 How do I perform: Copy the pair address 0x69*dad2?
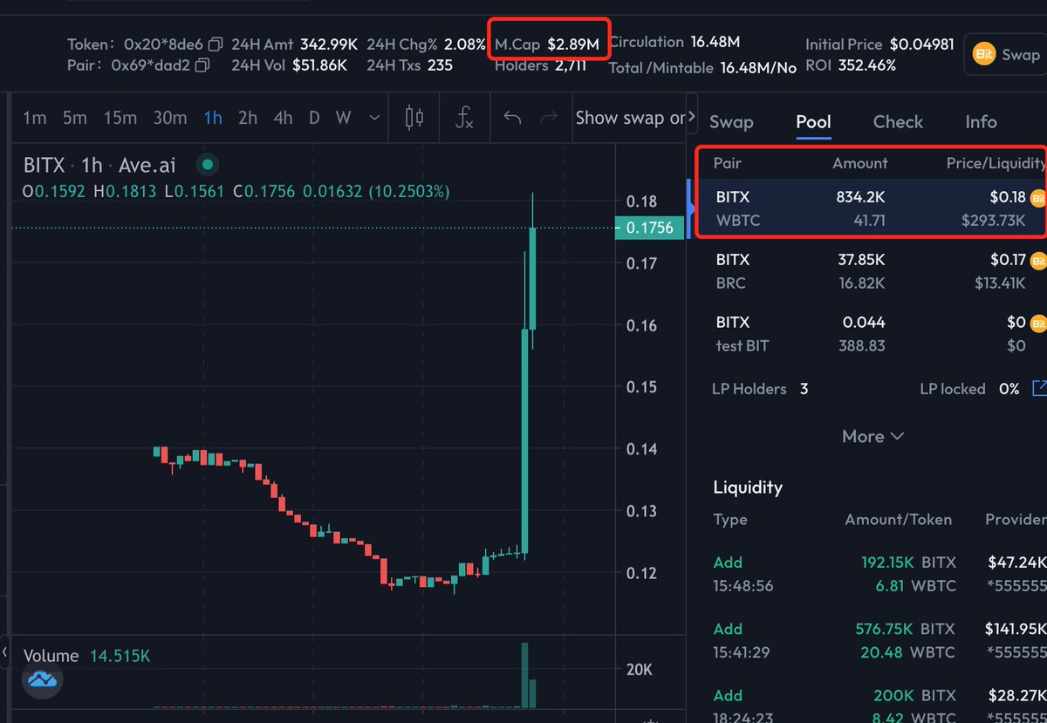pyautogui.click(x=202, y=65)
